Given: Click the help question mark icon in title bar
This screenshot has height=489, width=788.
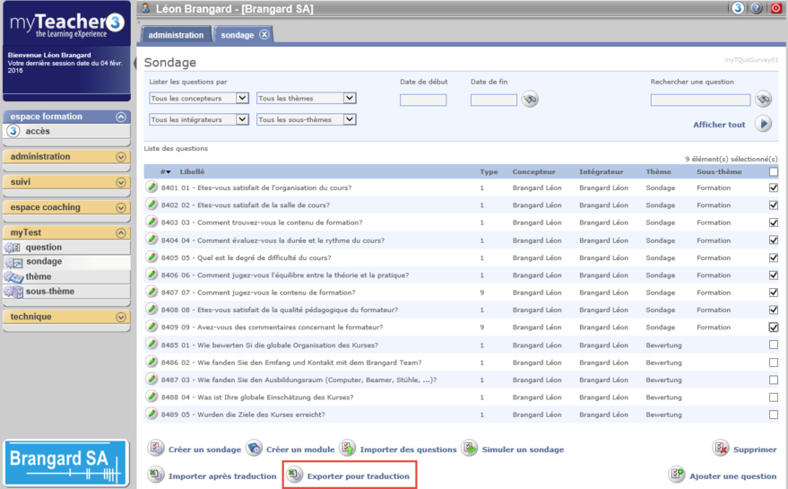Looking at the screenshot, I should coord(757,8).
